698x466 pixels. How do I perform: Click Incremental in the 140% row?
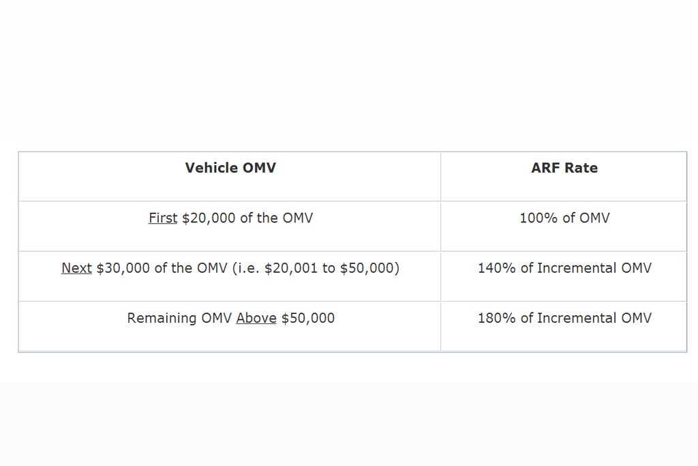[x=577, y=267]
